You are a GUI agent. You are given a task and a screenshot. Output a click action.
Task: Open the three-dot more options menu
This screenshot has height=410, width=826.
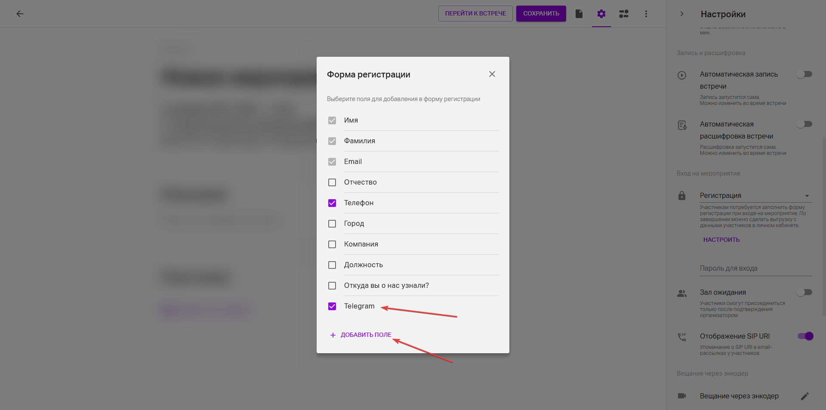click(646, 14)
